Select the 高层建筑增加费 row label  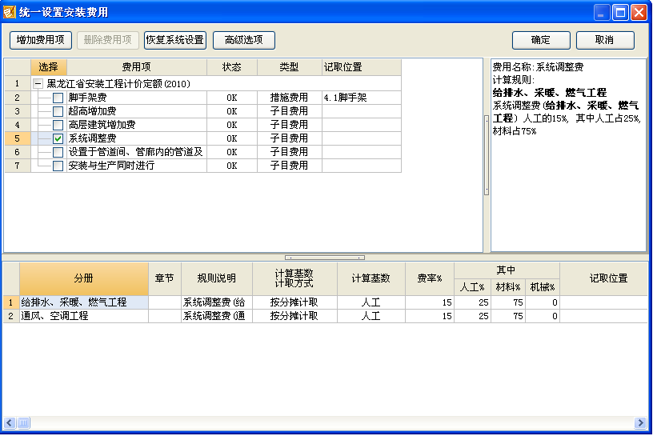pos(102,125)
